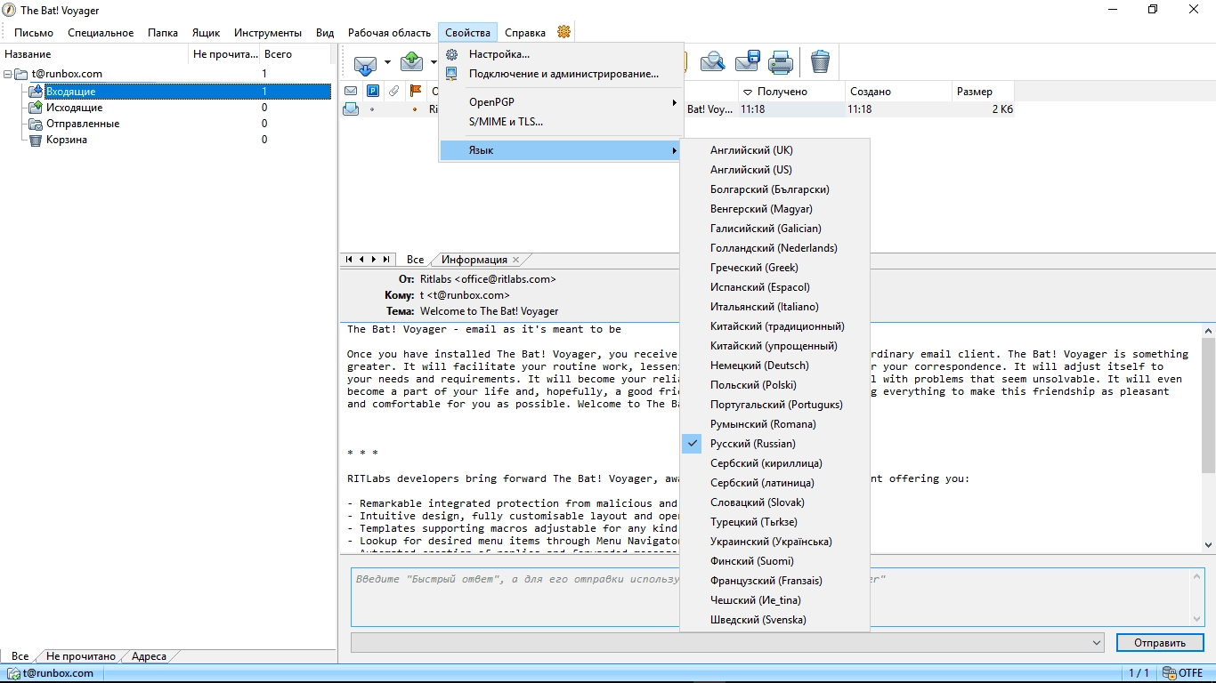Open the Настройка... menu entry
This screenshot has width=1216, height=683.
(562, 54)
